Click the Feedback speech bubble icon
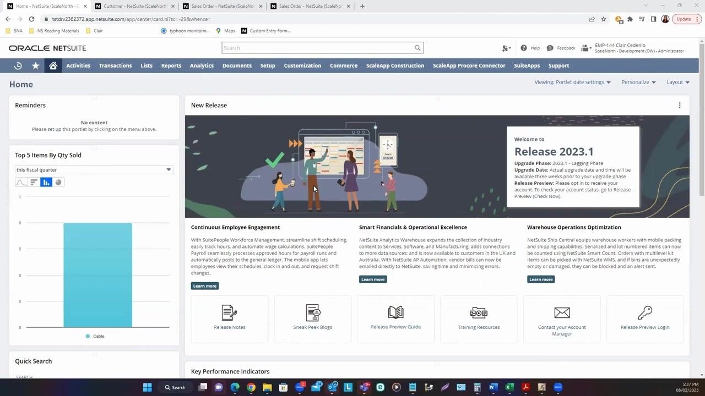 click(x=550, y=48)
